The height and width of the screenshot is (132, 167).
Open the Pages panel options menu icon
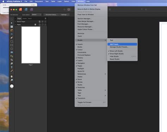[x=45, y=19]
